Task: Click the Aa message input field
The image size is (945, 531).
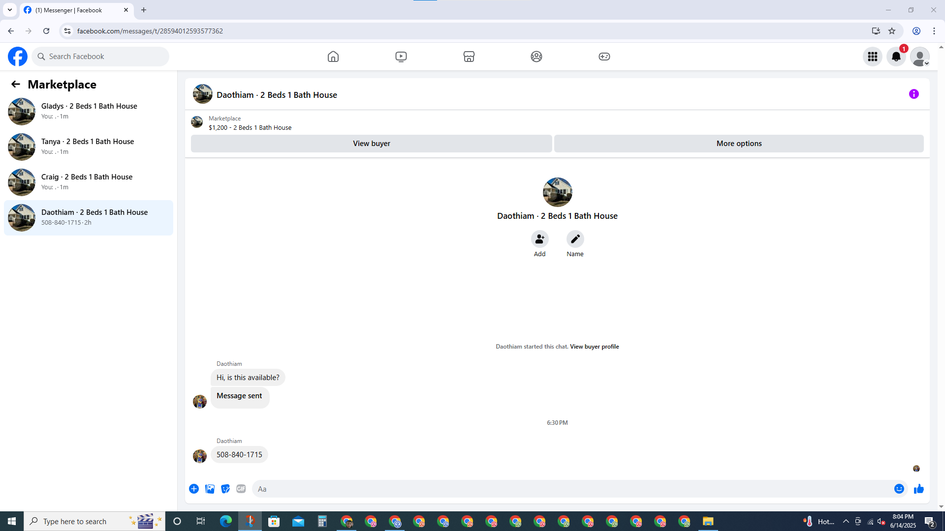Action: coord(573,489)
